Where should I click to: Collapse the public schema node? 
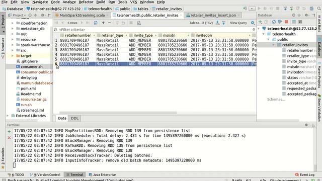268,39
